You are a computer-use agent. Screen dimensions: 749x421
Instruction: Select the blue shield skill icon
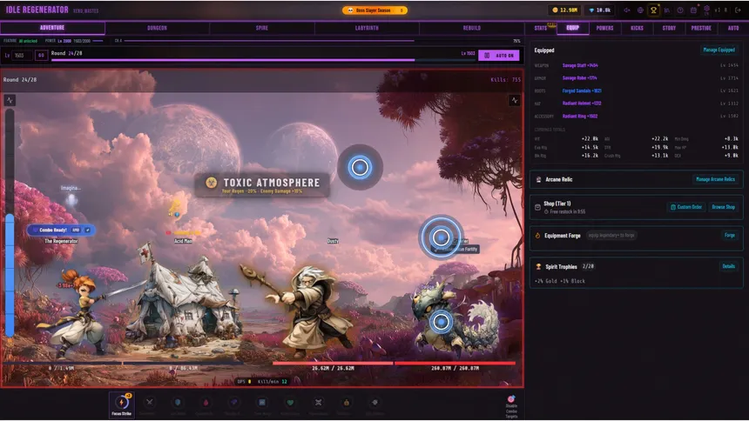pyautogui.click(x=177, y=403)
